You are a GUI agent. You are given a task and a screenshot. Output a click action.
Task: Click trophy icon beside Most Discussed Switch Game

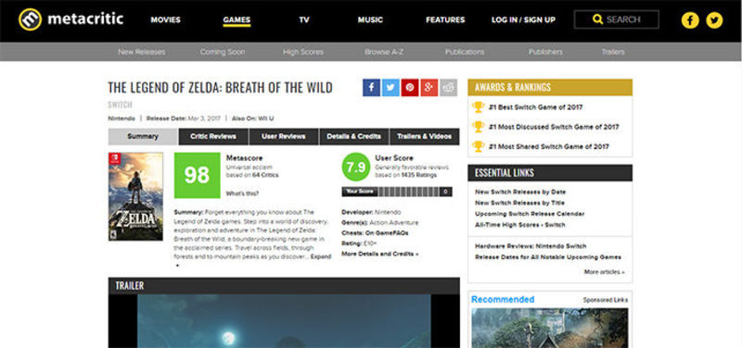coord(479,127)
